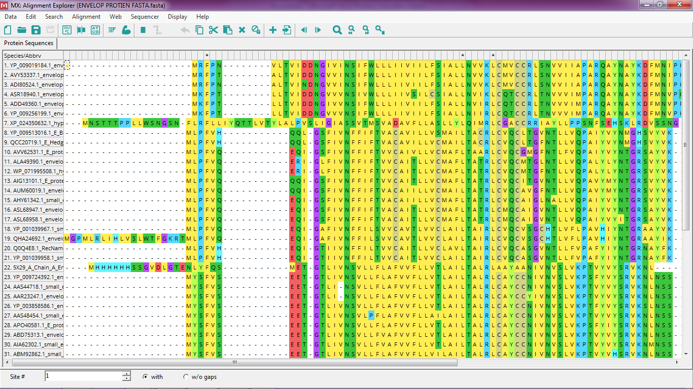Click the Paste clipboard icon
Viewport: 693px width, 389px height.
[228, 30]
